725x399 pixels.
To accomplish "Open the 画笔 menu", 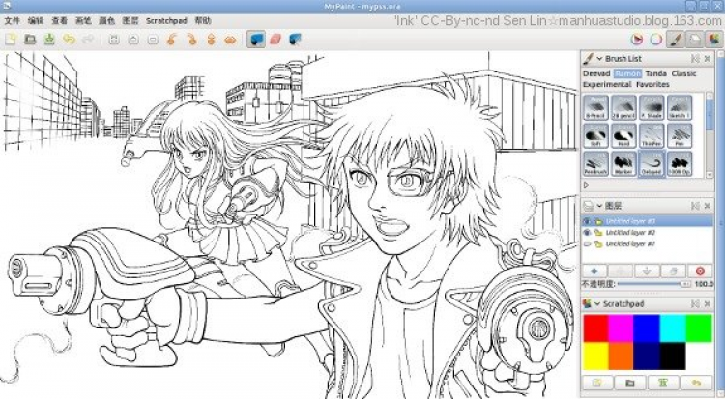I will [83, 21].
